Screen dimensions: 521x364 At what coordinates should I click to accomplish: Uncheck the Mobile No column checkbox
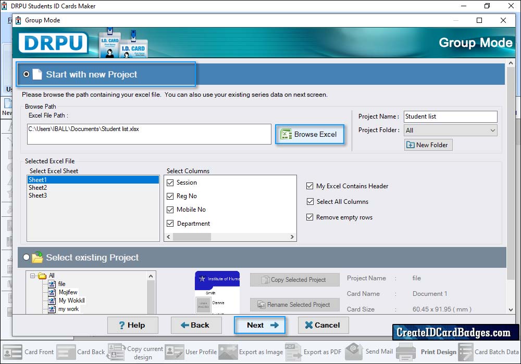170,210
